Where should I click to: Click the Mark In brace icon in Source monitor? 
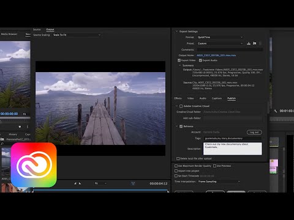point(28,127)
